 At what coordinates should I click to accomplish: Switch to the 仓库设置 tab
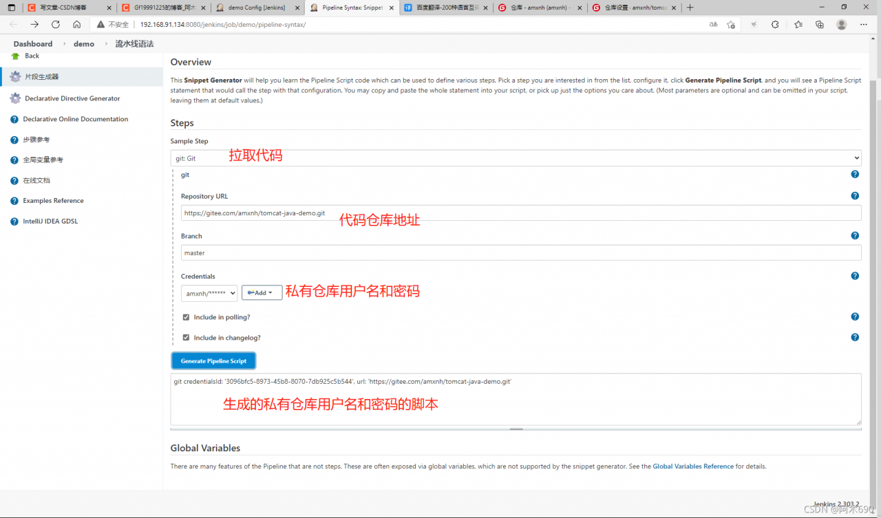(633, 8)
